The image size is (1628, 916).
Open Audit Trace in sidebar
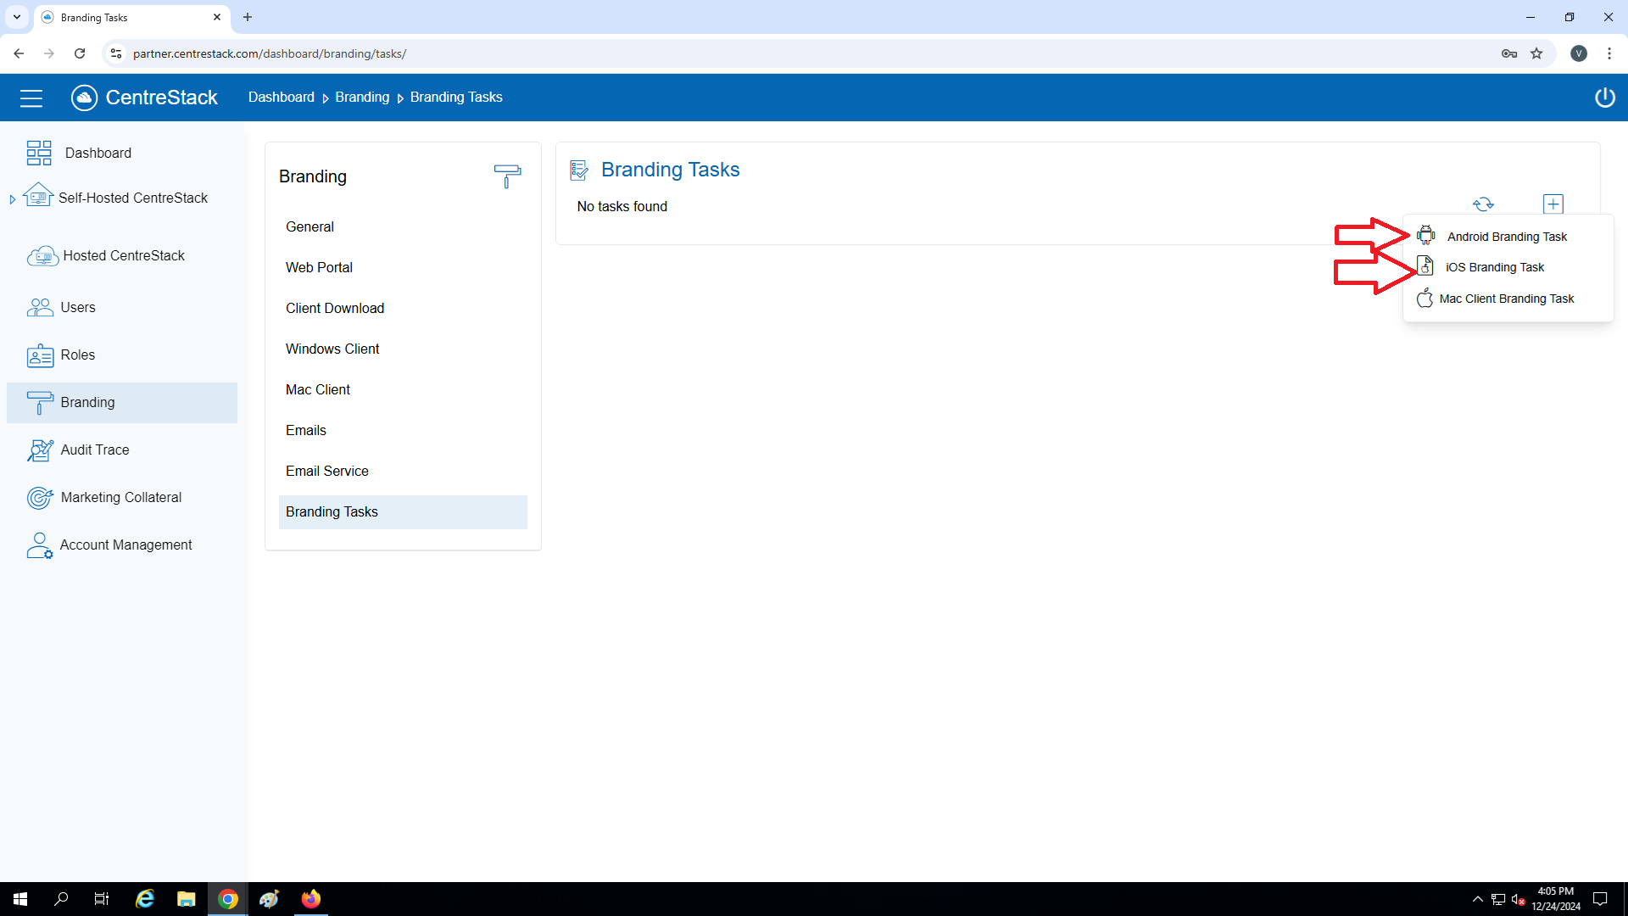pyautogui.click(x=94, y=450)
